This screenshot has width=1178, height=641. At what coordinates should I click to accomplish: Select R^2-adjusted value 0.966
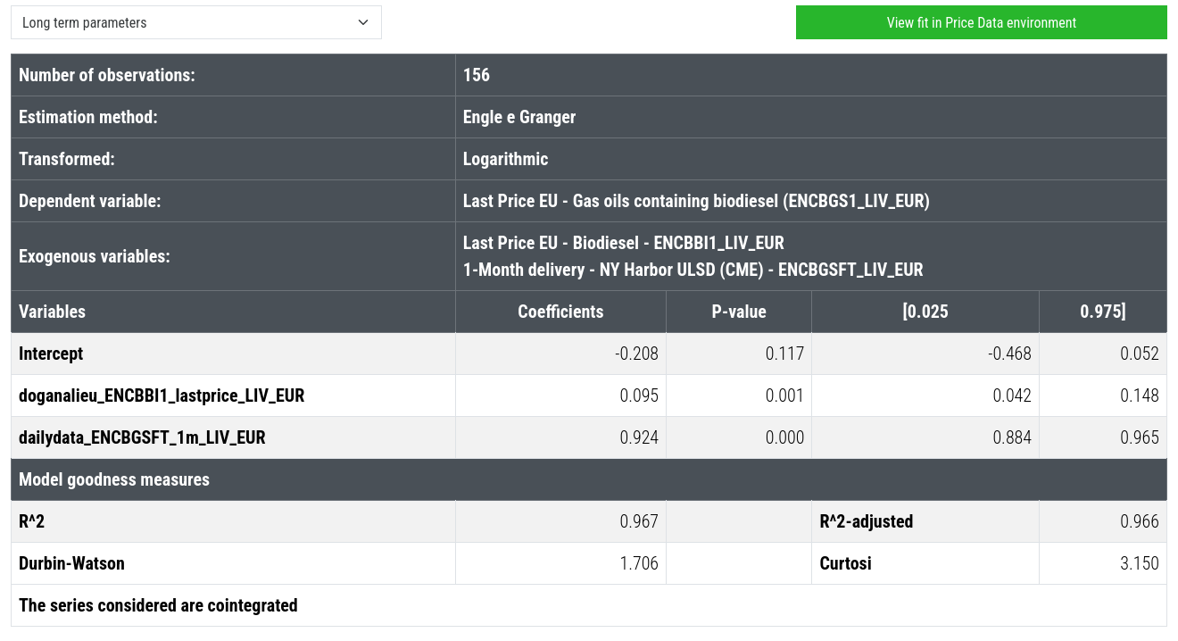click(x=1140, y=521)
